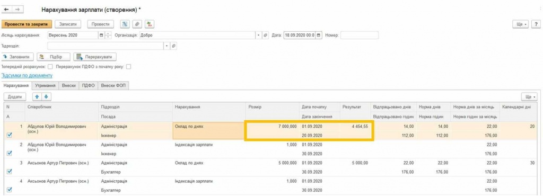Focus the Номер input field
Screen dimensions: 543x196
360,35
